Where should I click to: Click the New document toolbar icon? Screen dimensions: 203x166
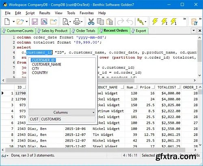click(x=7, y=22)
